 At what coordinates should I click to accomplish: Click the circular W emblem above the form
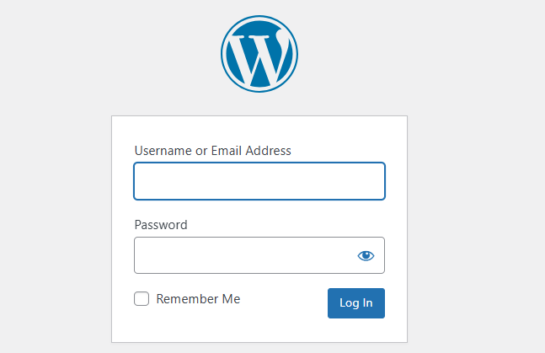click(x=259, y=54)
